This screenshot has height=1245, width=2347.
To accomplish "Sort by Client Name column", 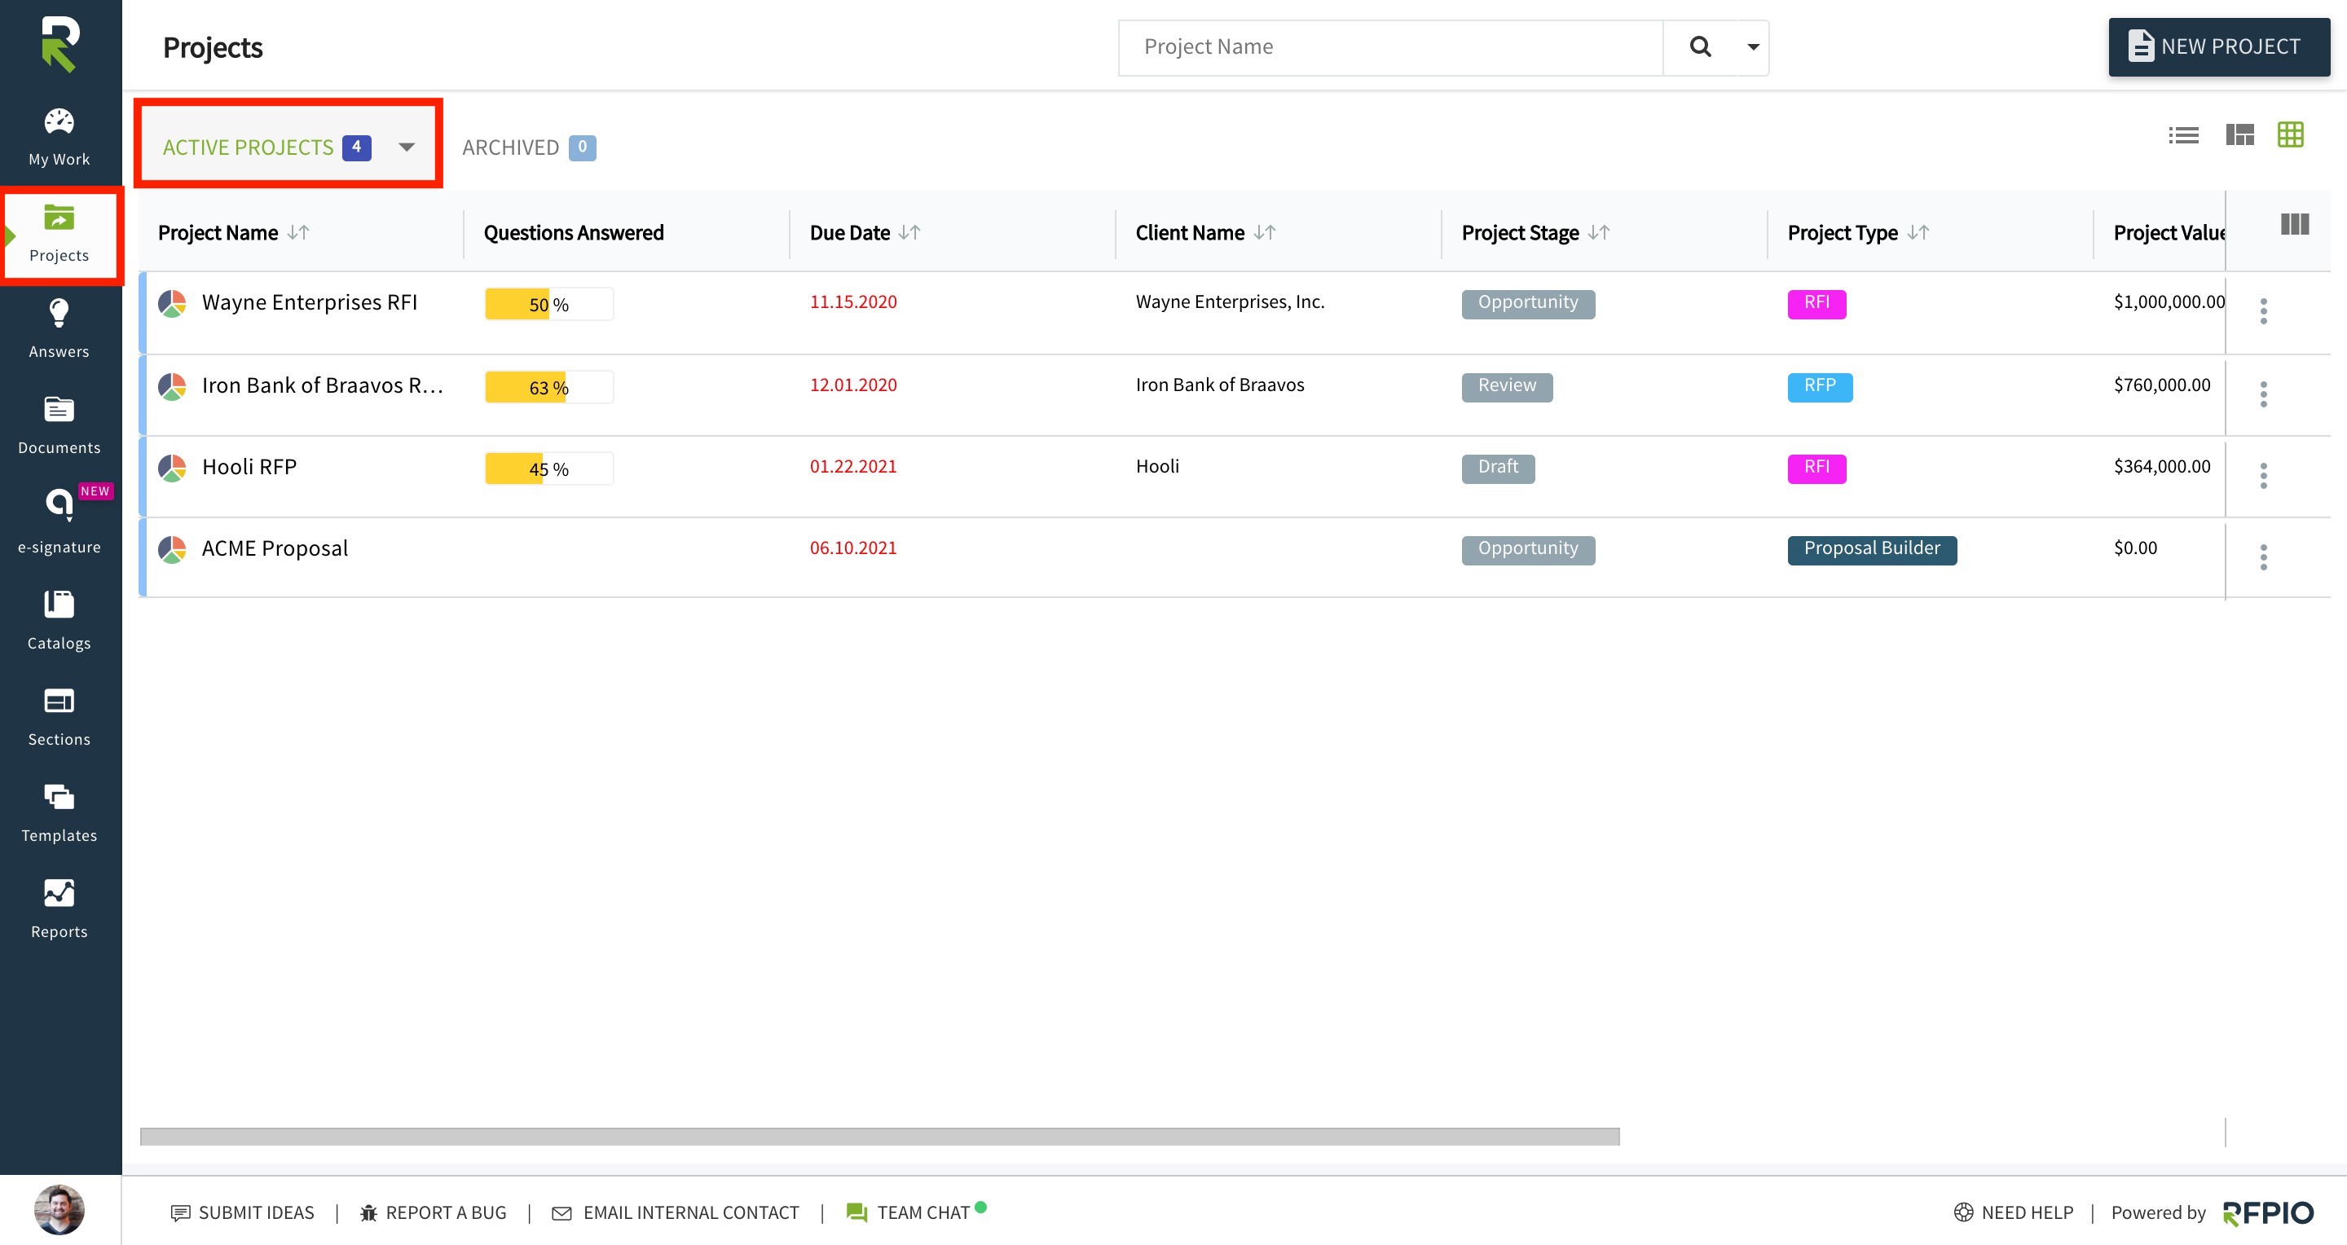I will tap(1265, 233).
